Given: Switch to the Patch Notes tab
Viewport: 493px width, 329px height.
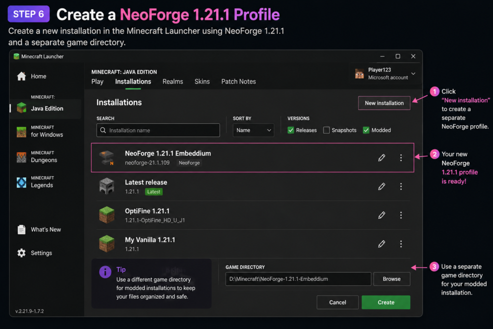Looking at the screenshot, I should tap(239, 82).
